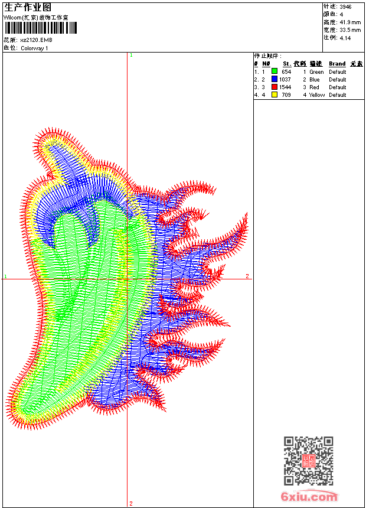Select the red swatch in row 3
The height and width of the screenshot is (508, 366).
pyautogui.click(x=274, y=87)
